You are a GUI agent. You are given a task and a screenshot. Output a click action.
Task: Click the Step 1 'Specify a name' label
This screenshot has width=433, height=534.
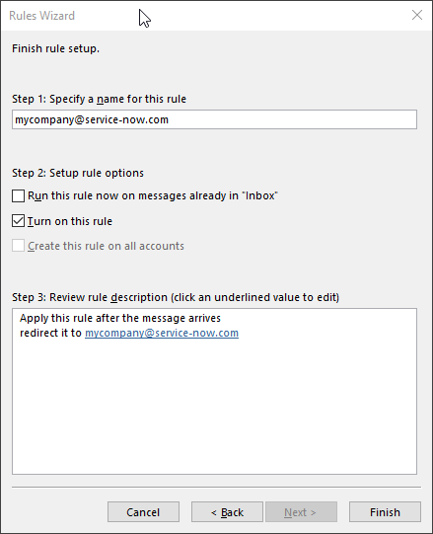pyautogui.click(x=99, y=99)
